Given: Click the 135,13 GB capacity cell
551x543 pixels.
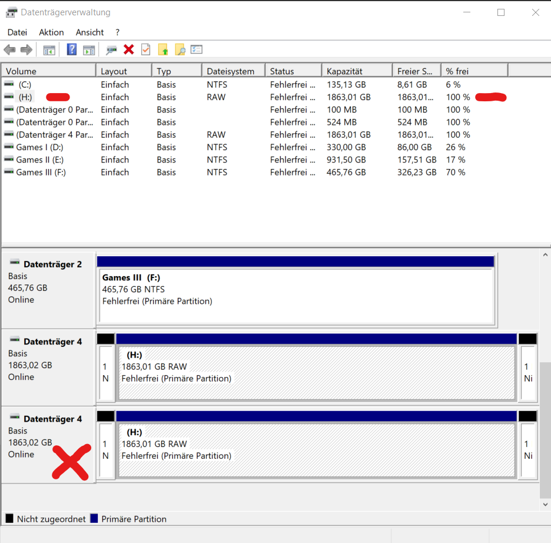Looking at the screenshot, I should (346, 85).
